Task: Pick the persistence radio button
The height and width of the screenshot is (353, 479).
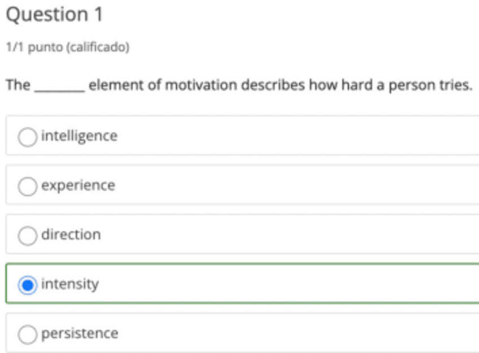Action: click(27, 334)
